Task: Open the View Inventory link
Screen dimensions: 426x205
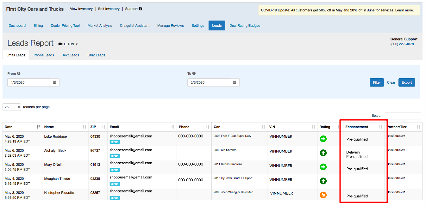Action: pos(81,9)
